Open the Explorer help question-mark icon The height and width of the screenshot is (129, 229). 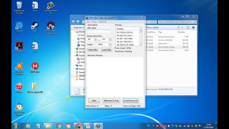tap(193, 27)
